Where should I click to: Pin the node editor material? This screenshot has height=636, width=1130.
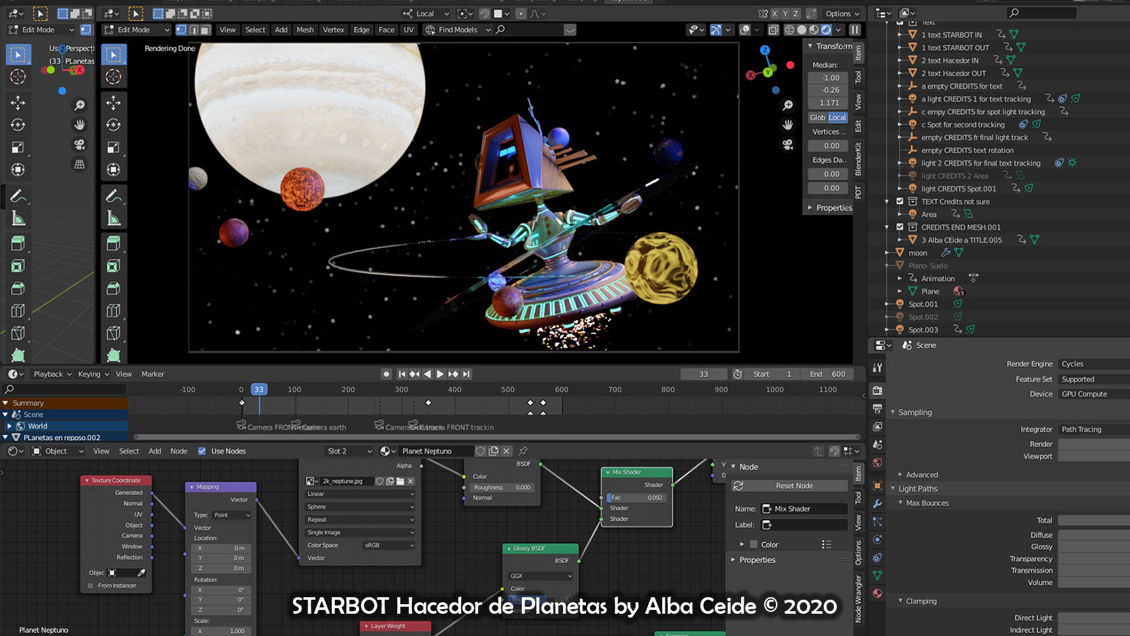pyautogui.click(x=523, y=451)
